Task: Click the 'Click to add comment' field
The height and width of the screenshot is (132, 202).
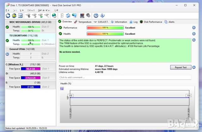Action: tap(125, 77)
